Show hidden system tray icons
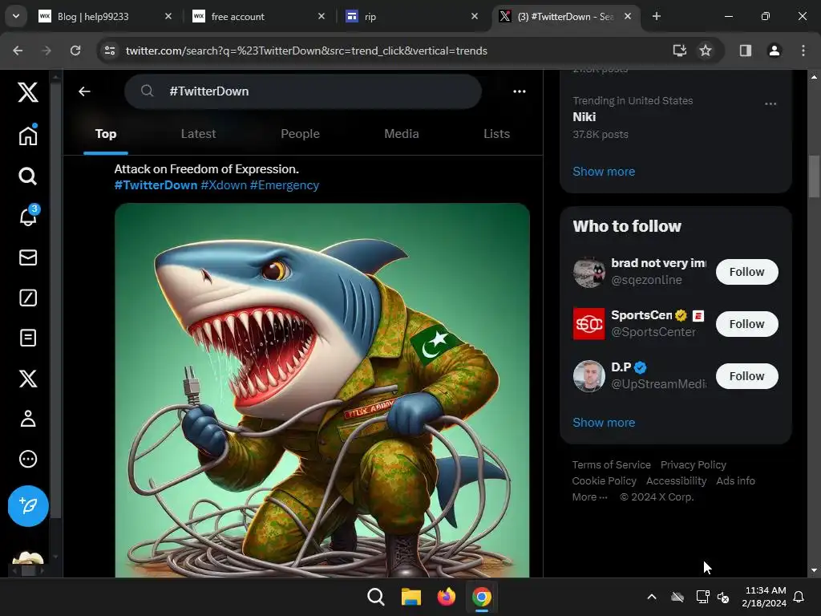 (652, 597)
